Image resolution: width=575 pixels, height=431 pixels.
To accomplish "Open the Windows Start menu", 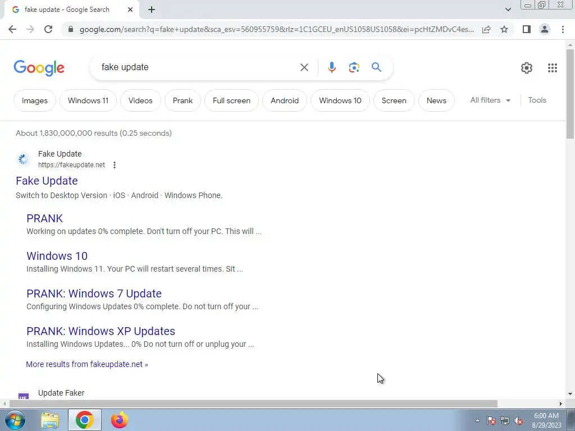I will coord(15,420).
